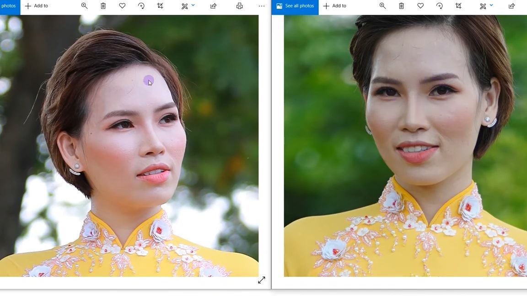The width and height of the screenshot is (527, 296).
Task: Click zoom icon in right photo window
Action: [382, 6]
